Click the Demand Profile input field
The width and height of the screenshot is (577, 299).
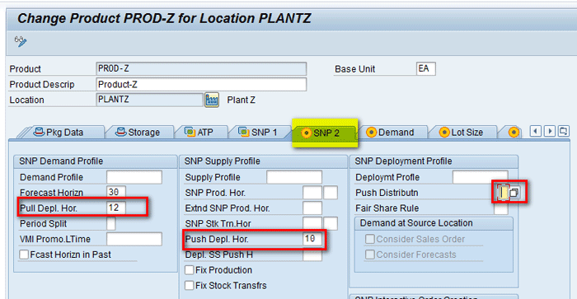(x=134, y=177)
